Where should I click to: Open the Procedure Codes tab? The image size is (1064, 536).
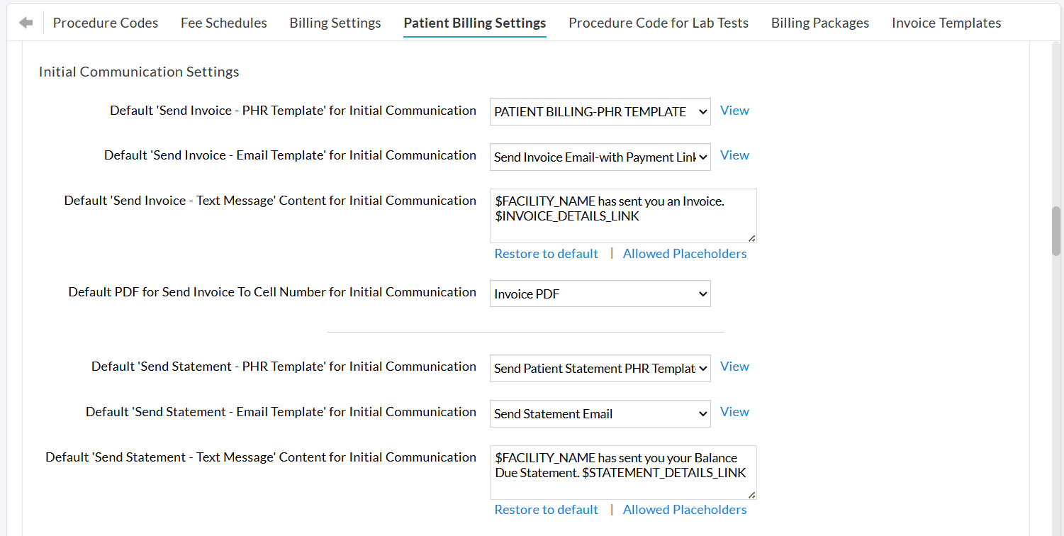point(106,23)
